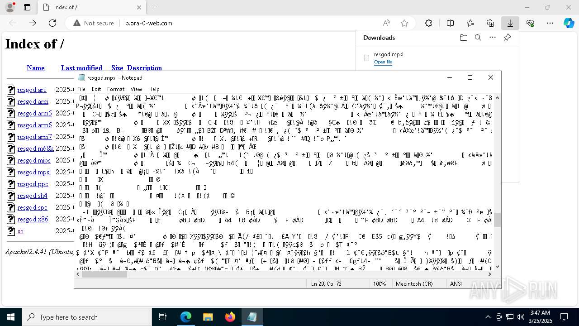Refresh the current page
Image resolution: width=579 pixels, height=326 pixels.
point(52,23)
